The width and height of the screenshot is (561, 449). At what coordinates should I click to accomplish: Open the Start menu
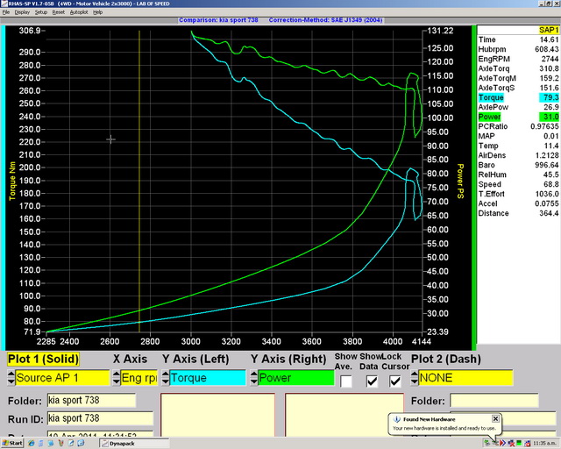(x=13, y=444)
